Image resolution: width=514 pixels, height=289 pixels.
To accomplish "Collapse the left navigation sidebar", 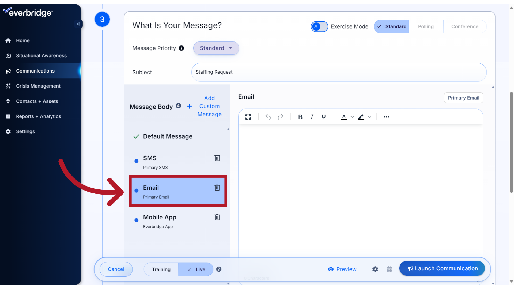I will coord(78,24).
